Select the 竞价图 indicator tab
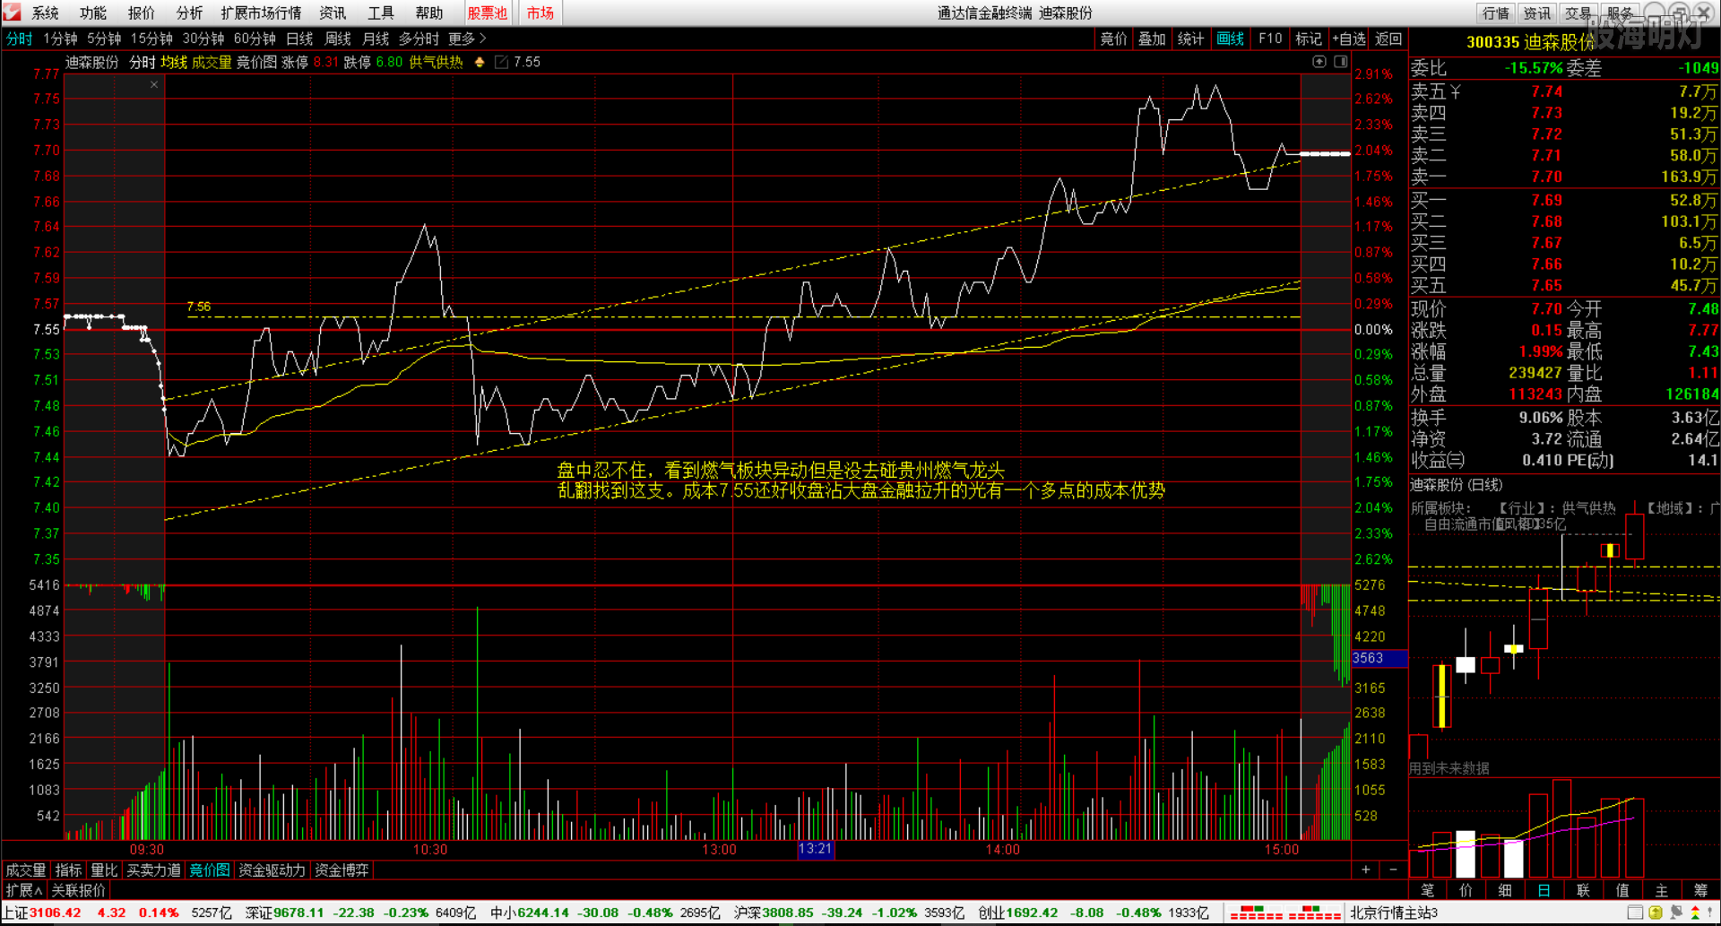 210,870
